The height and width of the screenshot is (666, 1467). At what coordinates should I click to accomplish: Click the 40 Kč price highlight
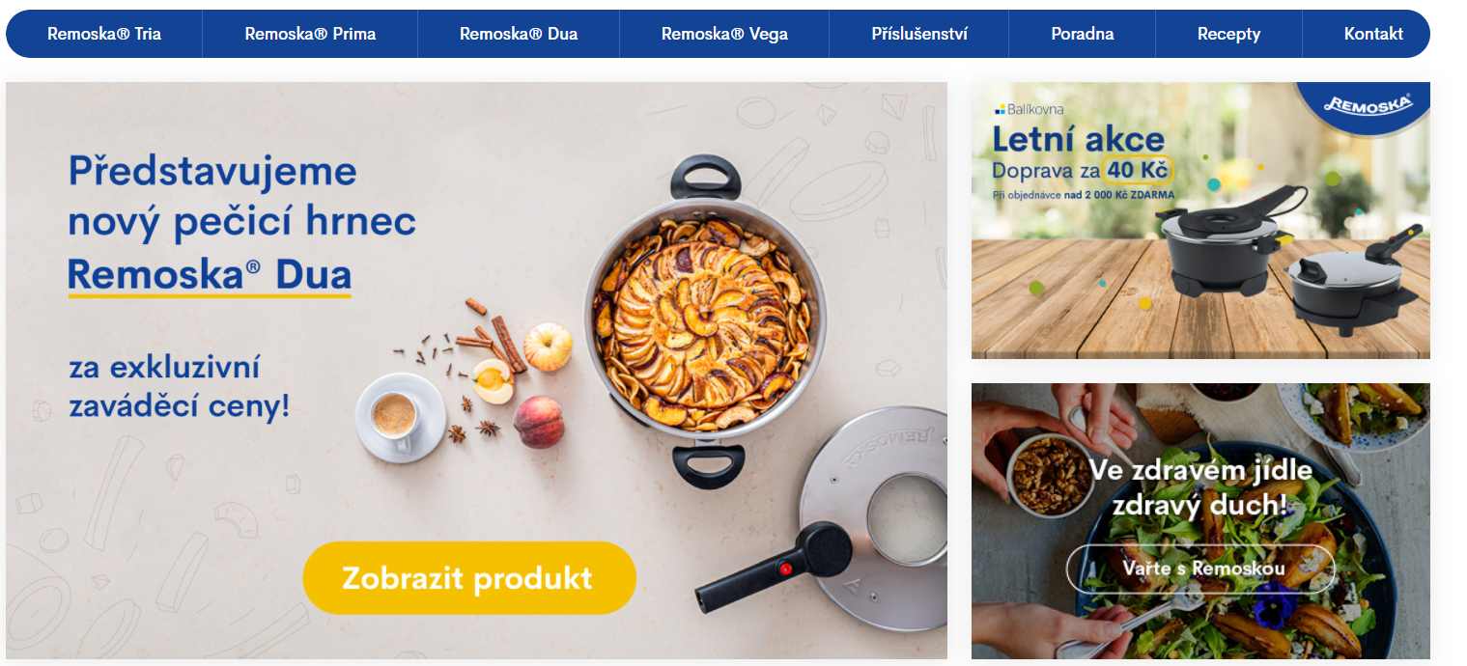(x=1140, y=171)
